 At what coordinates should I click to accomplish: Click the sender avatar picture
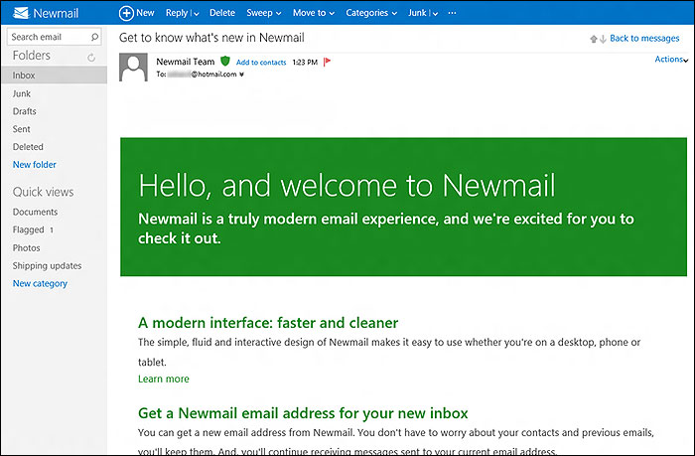click(133, 67)
